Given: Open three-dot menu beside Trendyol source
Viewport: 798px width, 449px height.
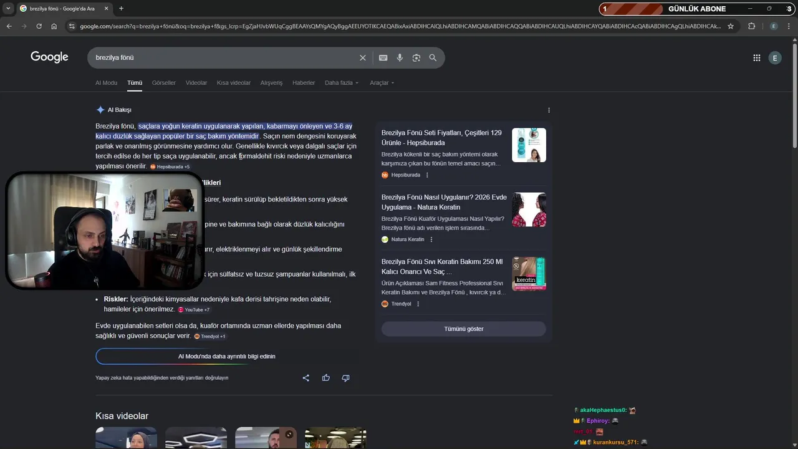Looking at the screenshot, I should coord(418,304).
